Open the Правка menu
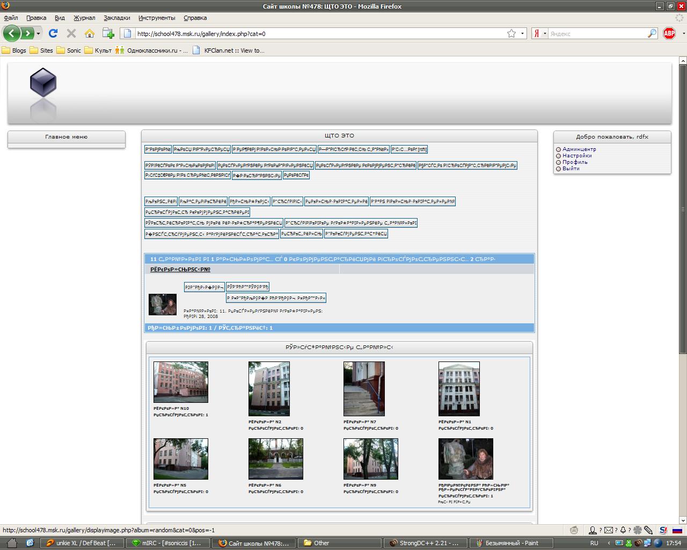The image size is (687, 550). point(36,18)
